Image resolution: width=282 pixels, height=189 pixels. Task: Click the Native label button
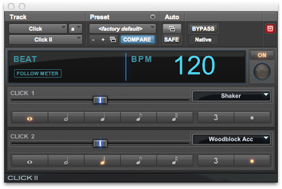203,40
